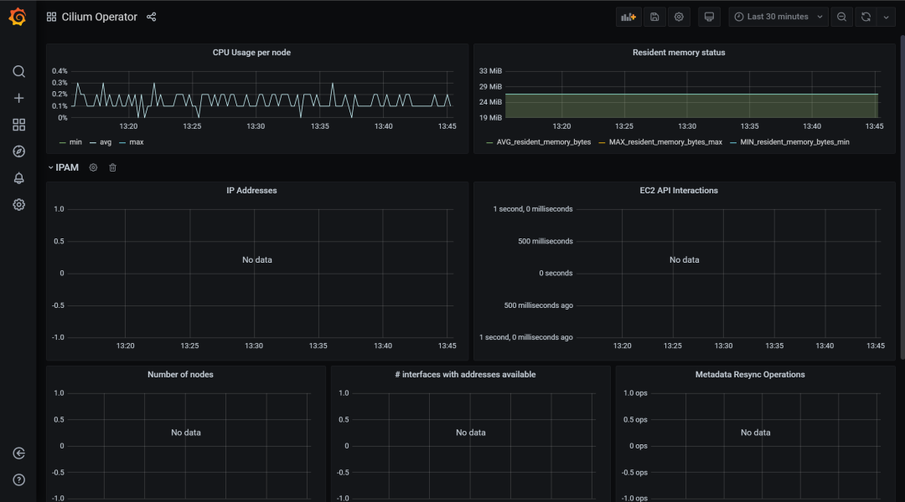Toggle the AVG_resident_memory_bytes legend series

coord(539,142)
